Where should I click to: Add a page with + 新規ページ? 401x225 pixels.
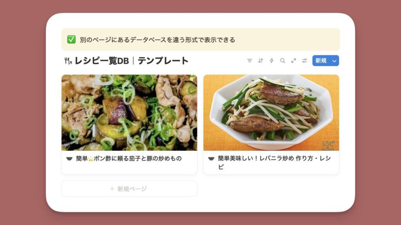[x=129, y=189]
